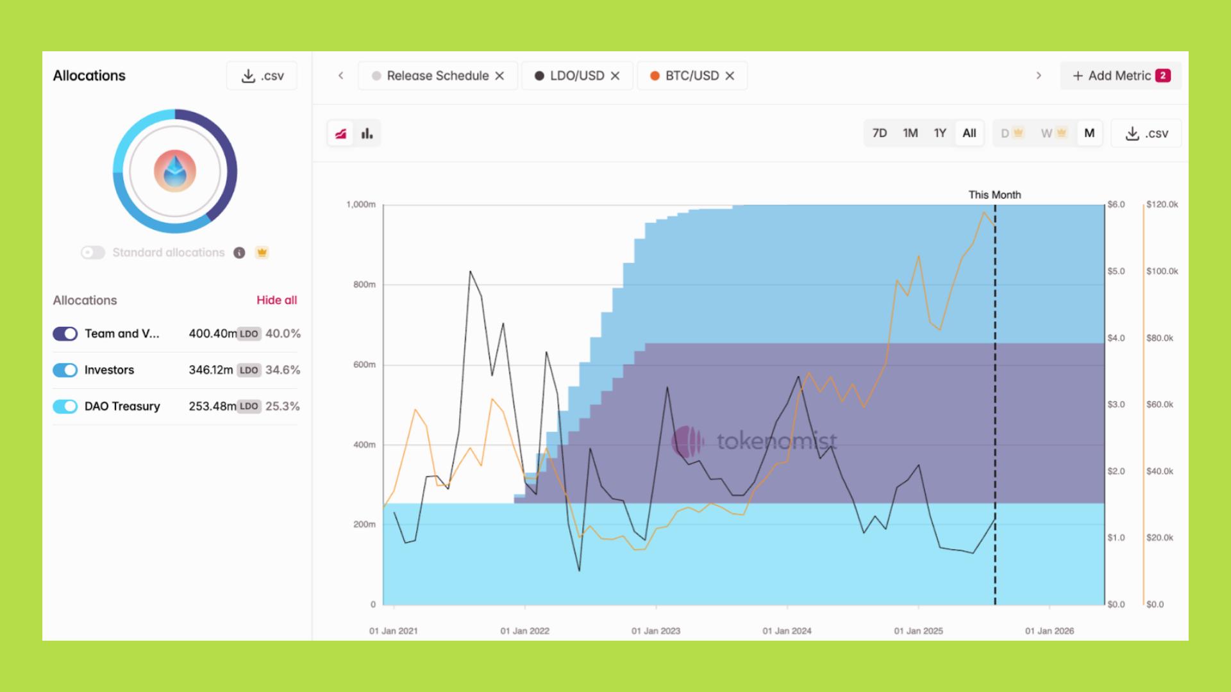The height and width of the screenshot is (692, 1231).
Task: Remove the LDO/USD metric chip
Action: (x=615, y=76)
